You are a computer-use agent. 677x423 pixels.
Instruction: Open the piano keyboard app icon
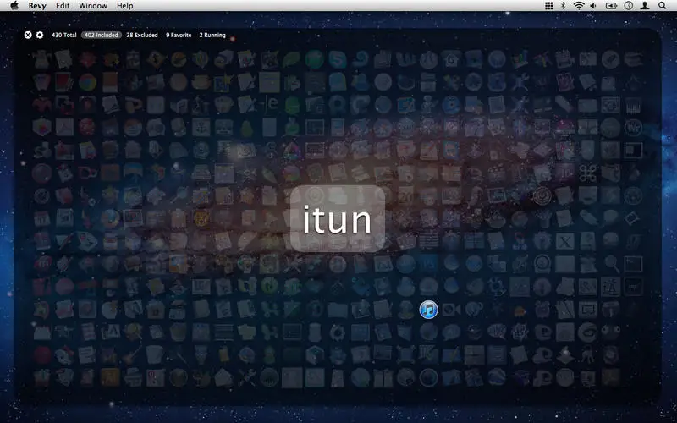click(x=633, y=105)
